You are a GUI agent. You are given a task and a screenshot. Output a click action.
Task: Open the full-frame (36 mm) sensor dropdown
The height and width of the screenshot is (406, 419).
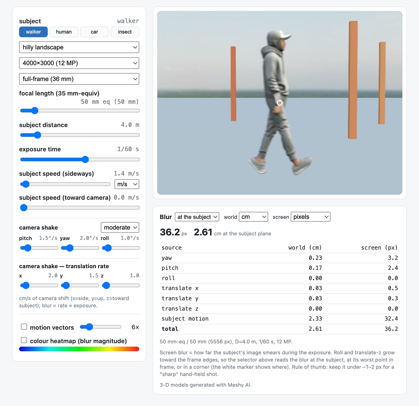(x=79, y=79)
